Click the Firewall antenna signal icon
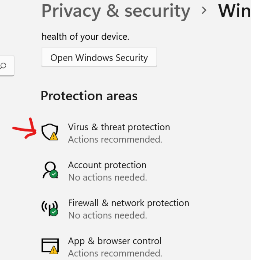The width and height of the screenshot is (267, 260). click(50, 208)
